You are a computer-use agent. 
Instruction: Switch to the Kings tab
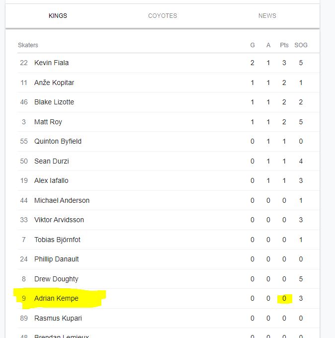click(x=58, y=16)
